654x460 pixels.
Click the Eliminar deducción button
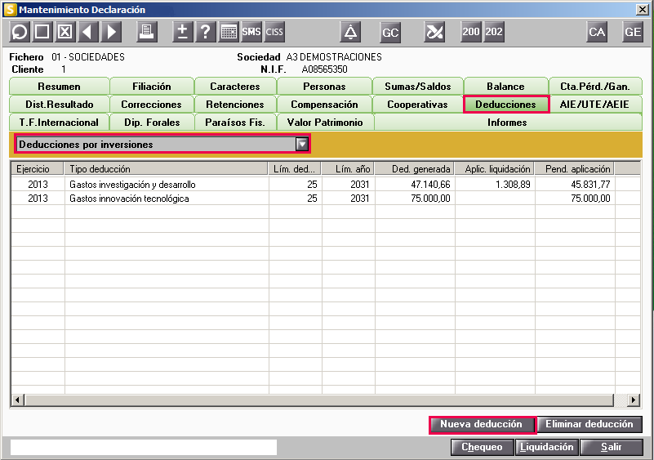click(589, 424)
